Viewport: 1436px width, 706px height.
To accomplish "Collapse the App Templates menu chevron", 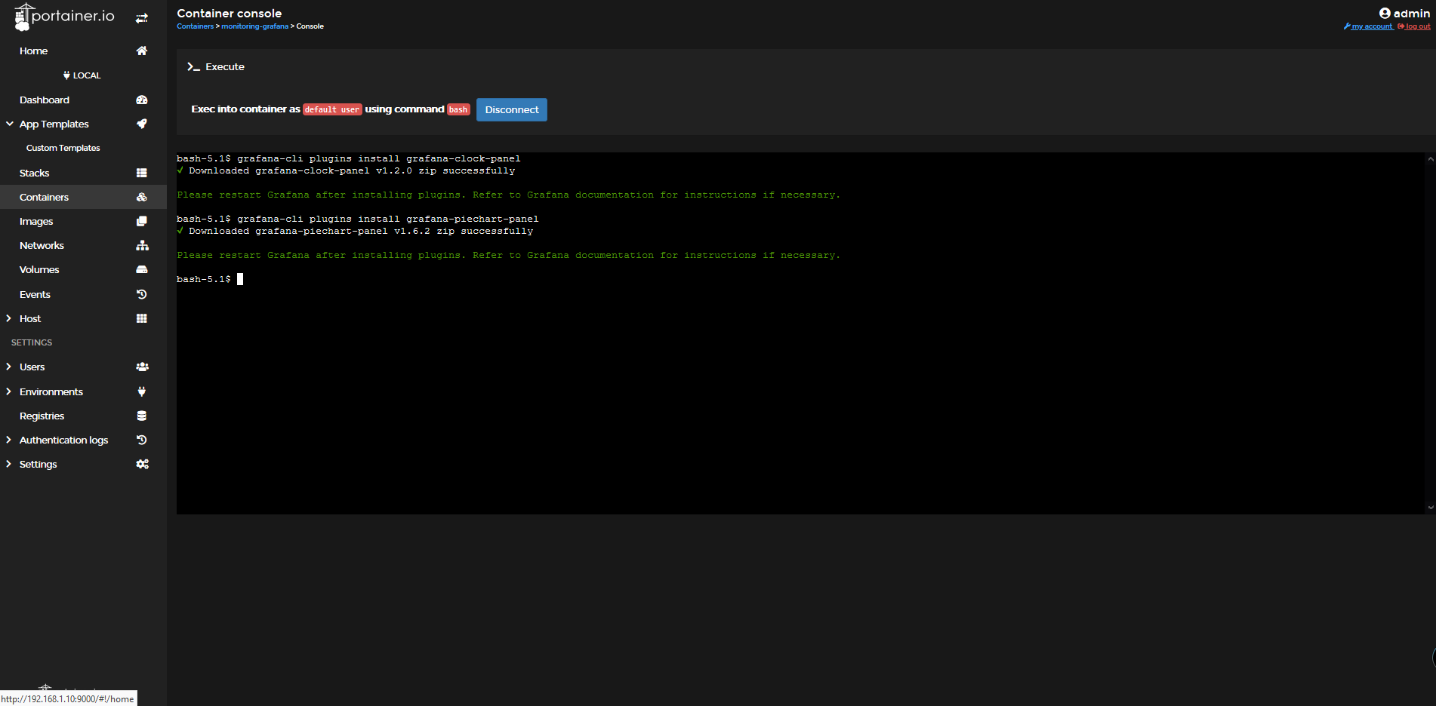I will pos(9,124).
